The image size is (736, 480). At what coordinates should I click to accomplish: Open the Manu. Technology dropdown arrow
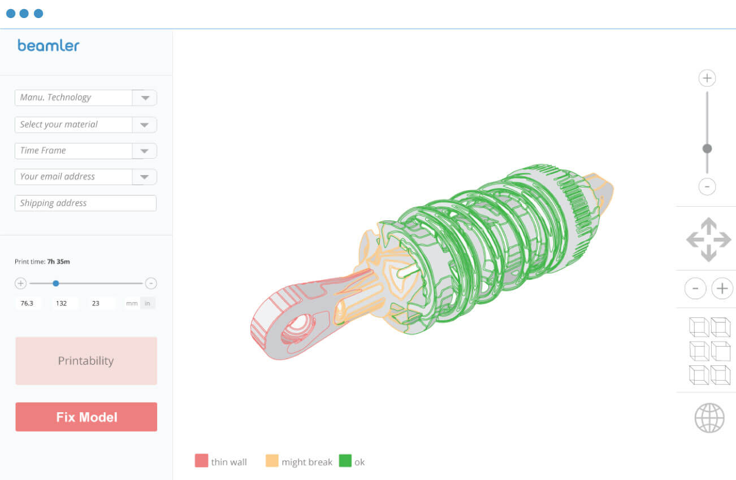[145, 98]
